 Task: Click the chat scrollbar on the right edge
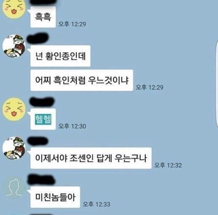point(217,83)
